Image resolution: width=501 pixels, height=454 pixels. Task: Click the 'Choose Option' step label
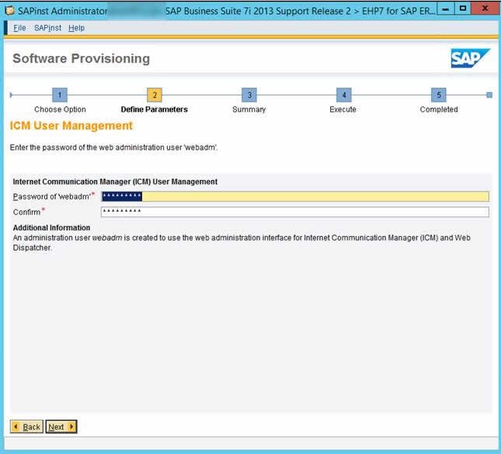pos(60,109)
